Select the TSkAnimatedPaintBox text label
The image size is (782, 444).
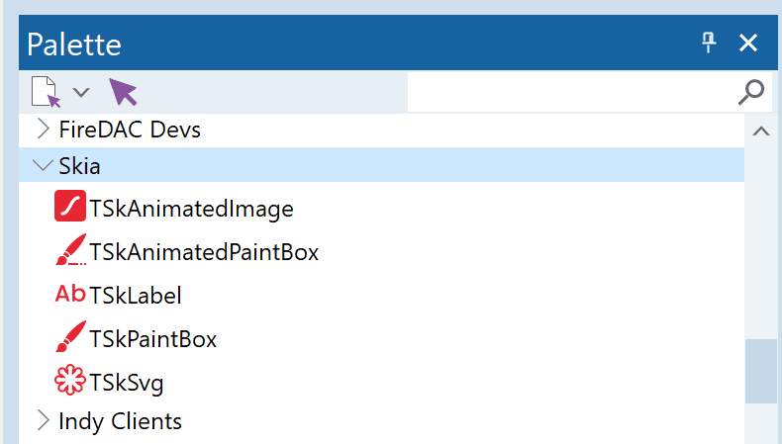click(204, 252)
